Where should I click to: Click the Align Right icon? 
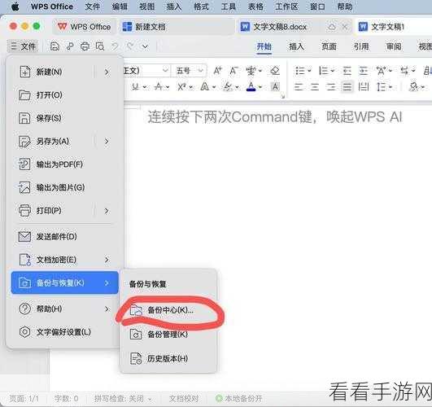click(331, 87)
